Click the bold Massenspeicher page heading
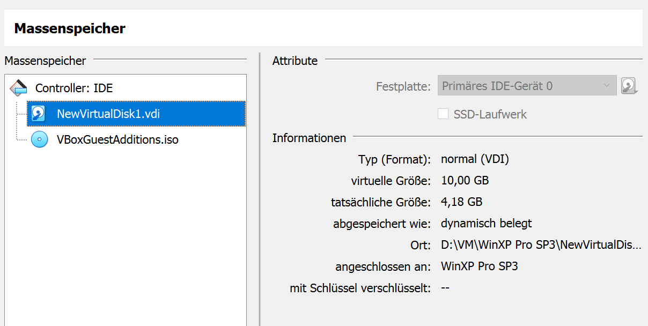Image resolution: width=648 pixels, height=326 pixels. (x=70, y=28)
